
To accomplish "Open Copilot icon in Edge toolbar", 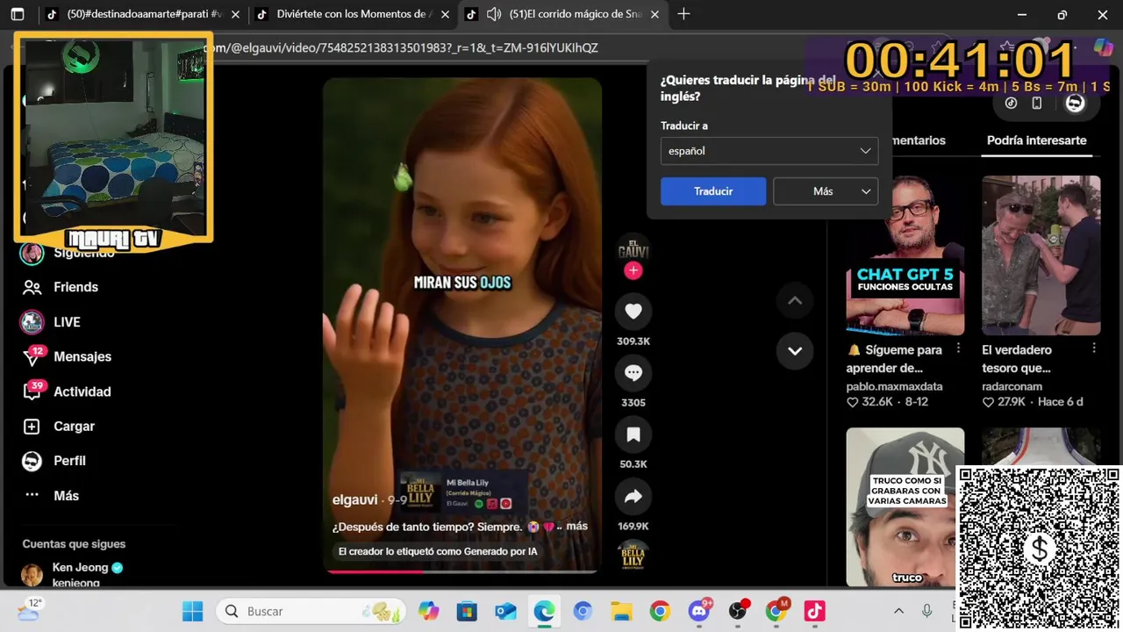I will pos(1103,47).
